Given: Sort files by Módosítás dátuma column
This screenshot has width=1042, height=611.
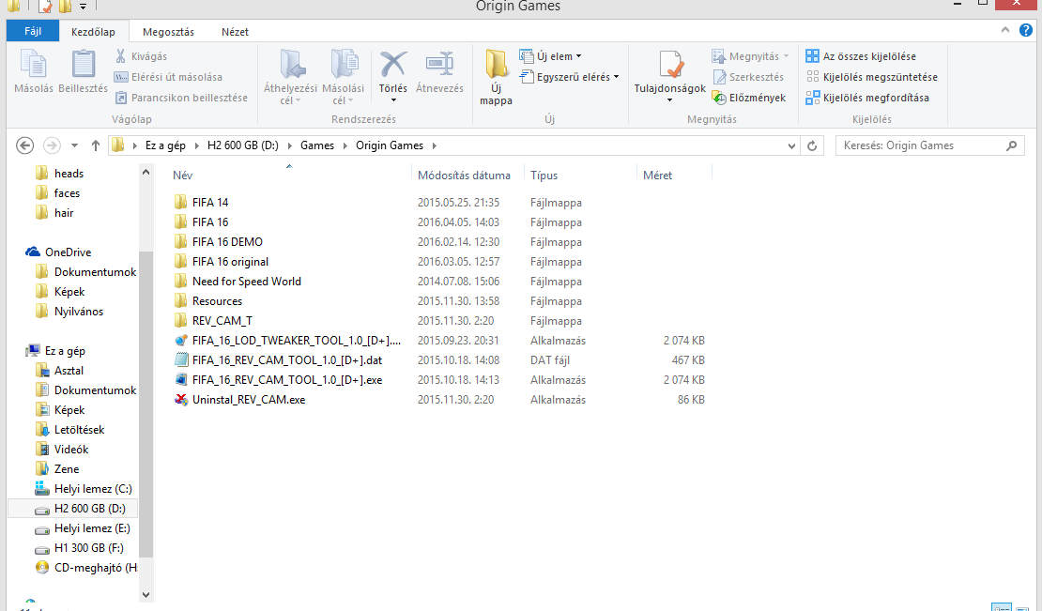Looking at the screenshot, I should 464,176.
